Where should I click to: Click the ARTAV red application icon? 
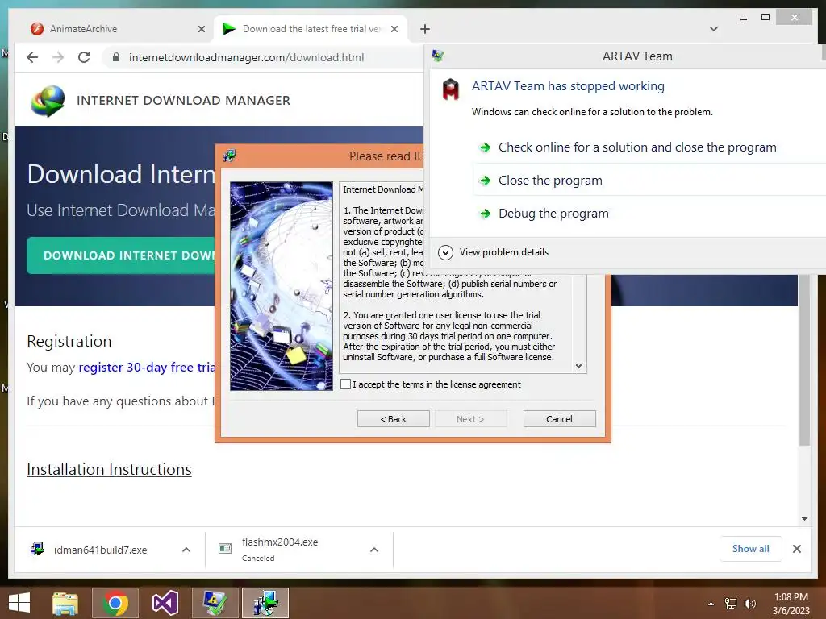tap(450, 89)
